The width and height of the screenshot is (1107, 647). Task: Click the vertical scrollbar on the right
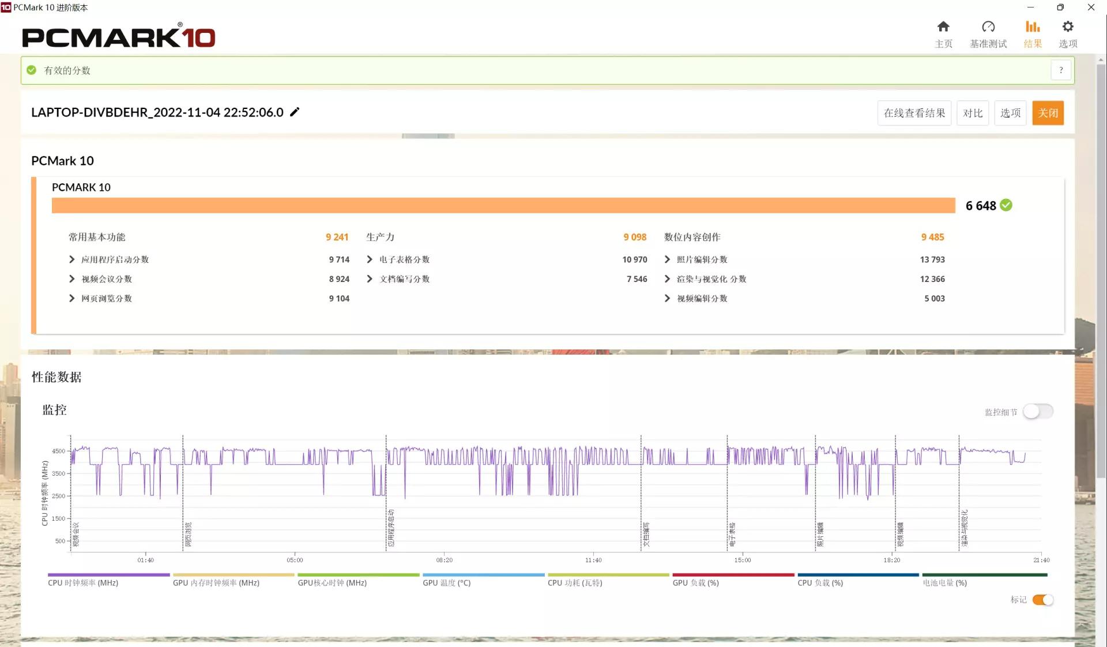(x=1101, y=271)
